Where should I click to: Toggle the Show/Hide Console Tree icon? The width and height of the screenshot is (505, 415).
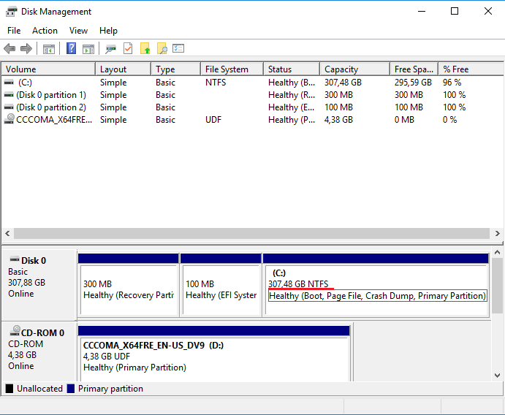49,49
